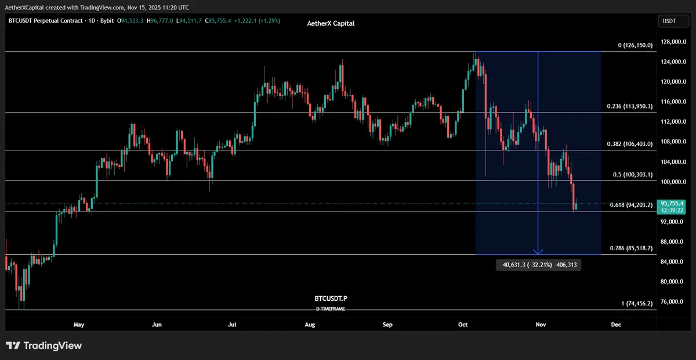Click the Jul label on time axis
Screen dimensions: 696x360
pos(233,325)
